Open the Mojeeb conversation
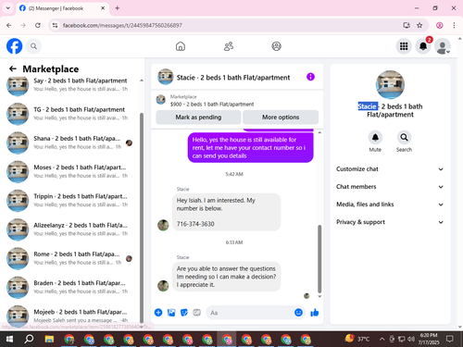 tap(71, 316)
